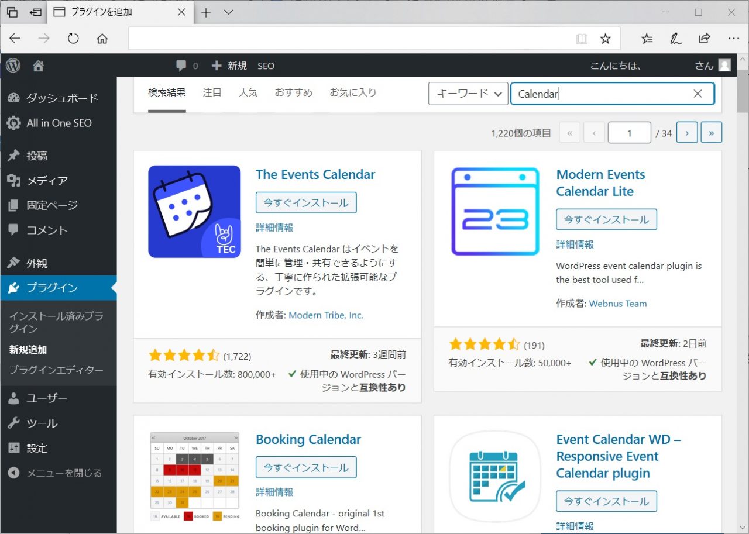Switch to the おすすめ tab

(x=294, y=92)
